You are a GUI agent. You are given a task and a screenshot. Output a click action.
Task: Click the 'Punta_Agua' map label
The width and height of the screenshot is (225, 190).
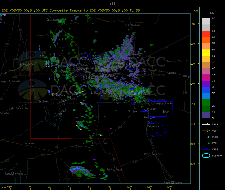(114, 170)
